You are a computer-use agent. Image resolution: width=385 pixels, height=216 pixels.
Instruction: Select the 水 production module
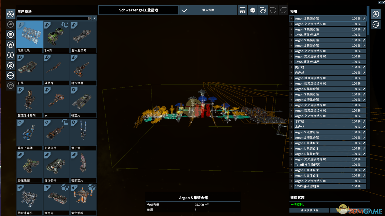[56, 102]
